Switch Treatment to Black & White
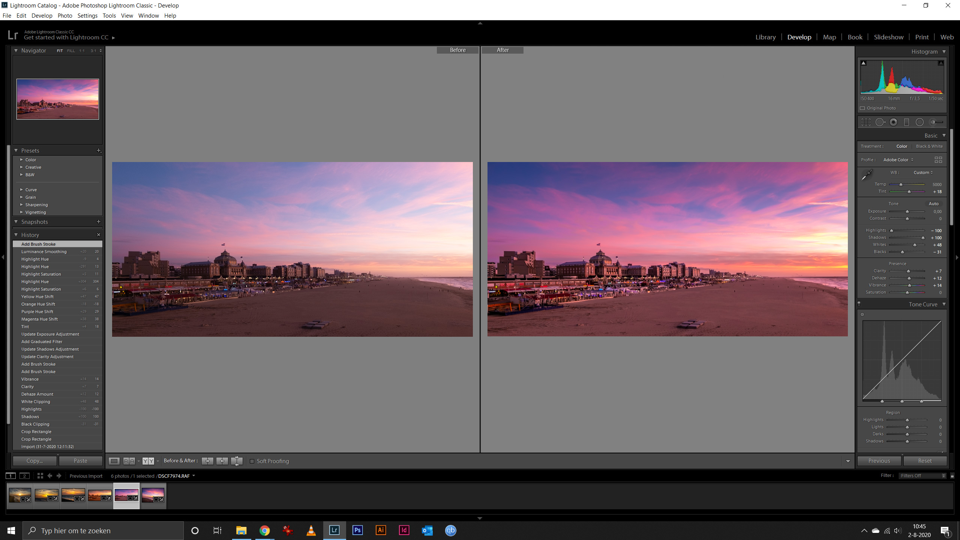This screenshot has width=960, height=540. click(929, 146)
